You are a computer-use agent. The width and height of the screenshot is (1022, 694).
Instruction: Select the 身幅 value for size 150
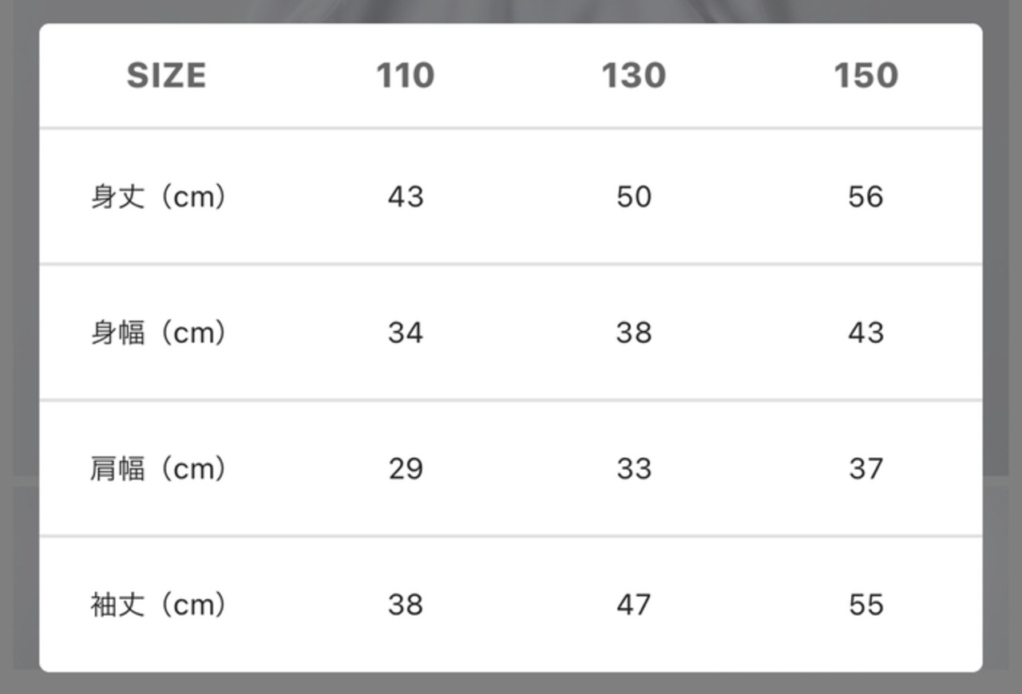[866, 333]
